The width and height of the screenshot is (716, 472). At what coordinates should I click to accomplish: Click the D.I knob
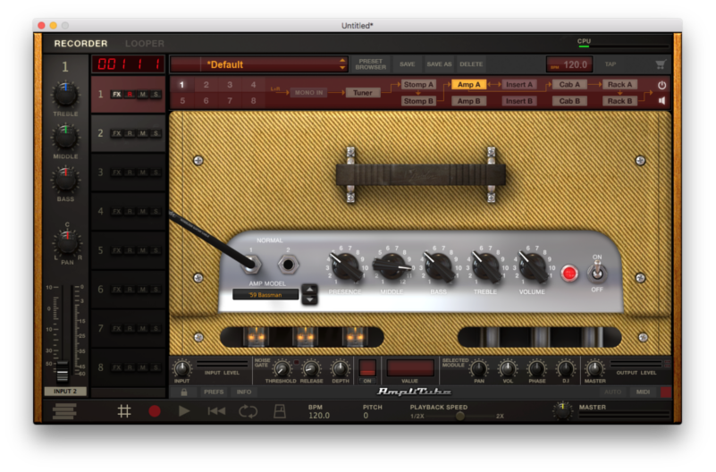[x=566, y=369]
